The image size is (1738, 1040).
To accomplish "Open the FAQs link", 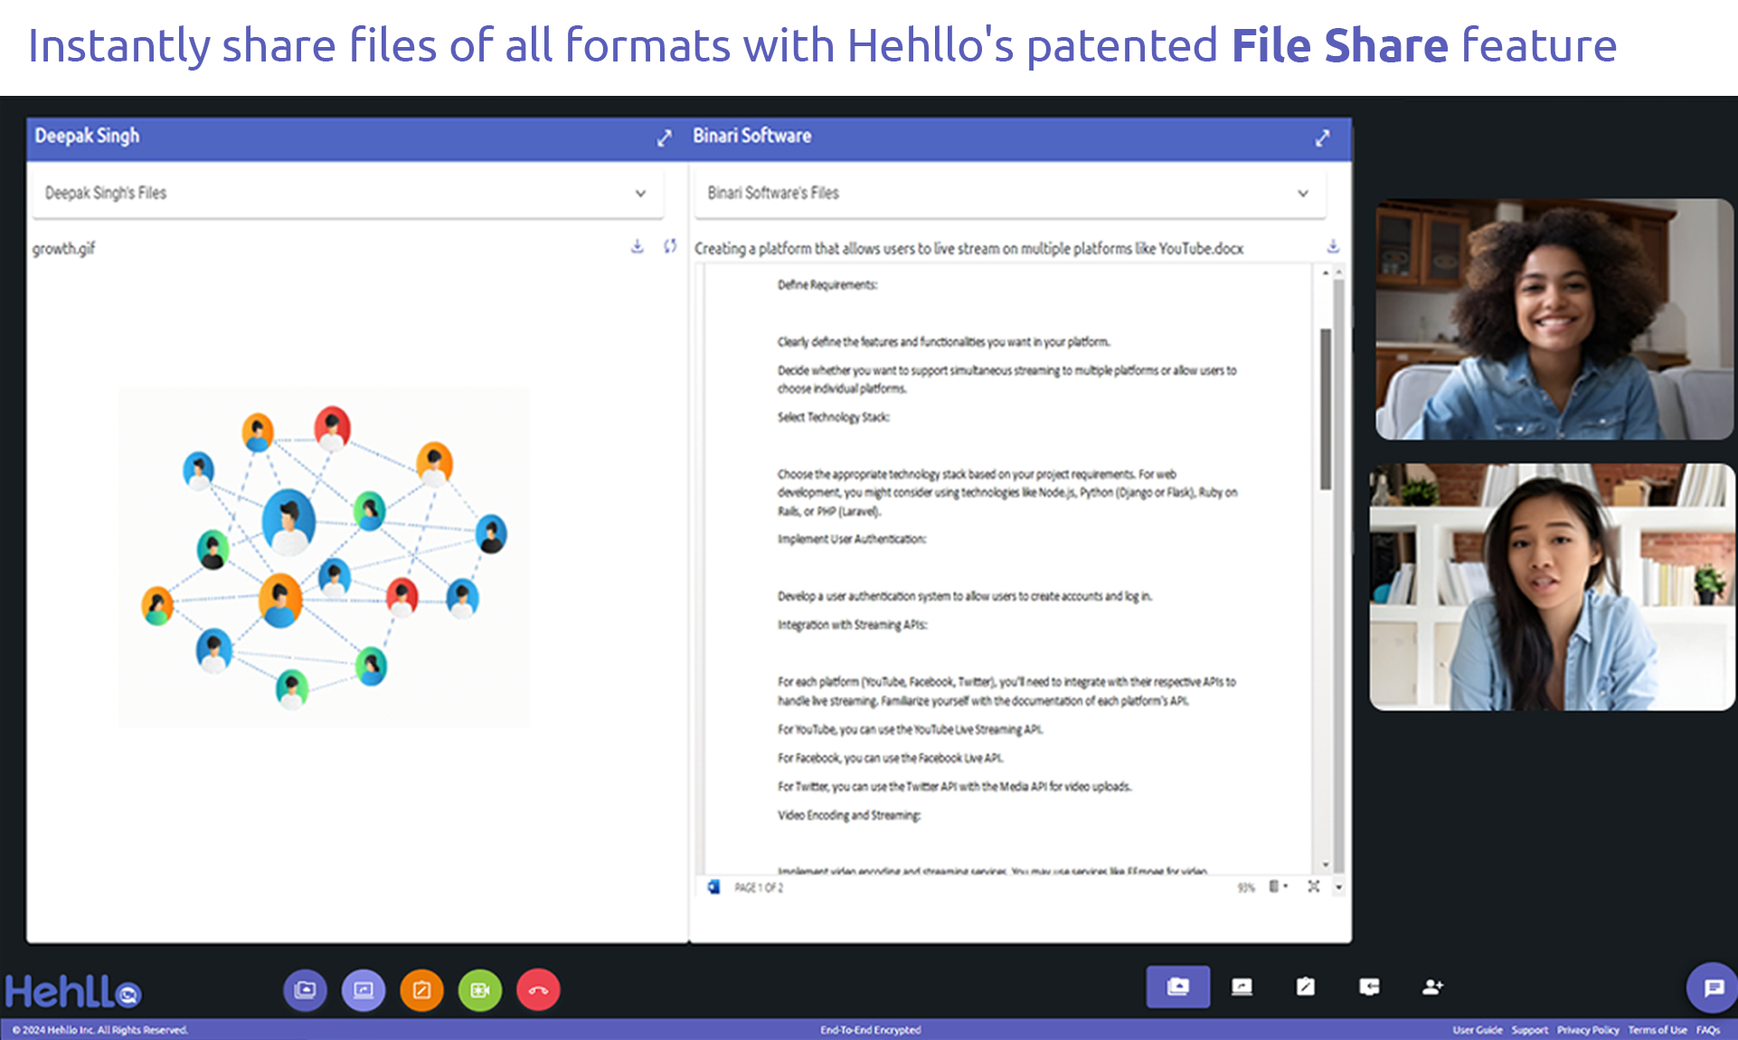I will (1708, 1030).
